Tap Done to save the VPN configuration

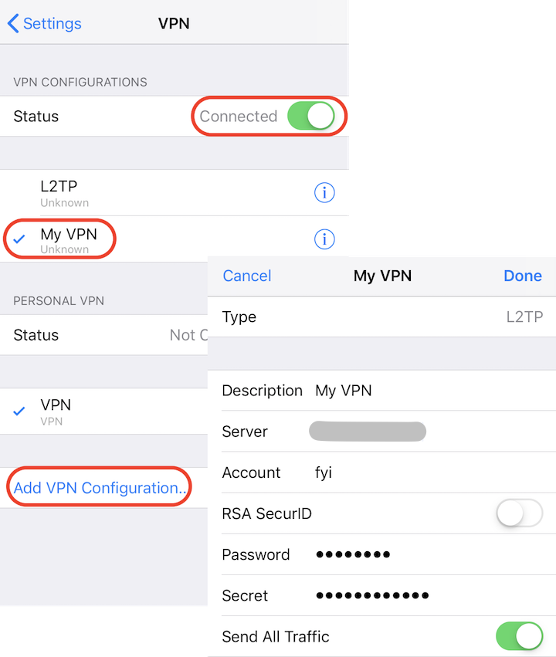tap(523, 276)
